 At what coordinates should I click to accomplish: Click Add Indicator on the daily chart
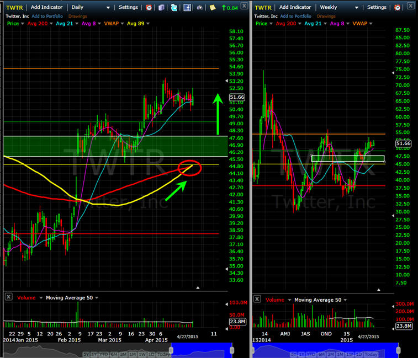point(46,7)
